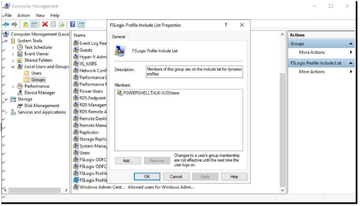
Task: Click the tree pane horizontal scrollbar thumb
Action: (35, 190)
